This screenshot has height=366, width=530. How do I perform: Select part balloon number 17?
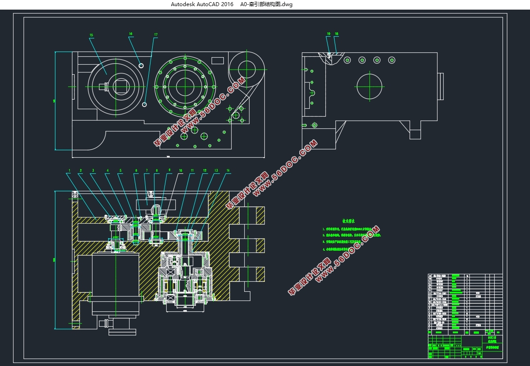(x=156, y=35)
